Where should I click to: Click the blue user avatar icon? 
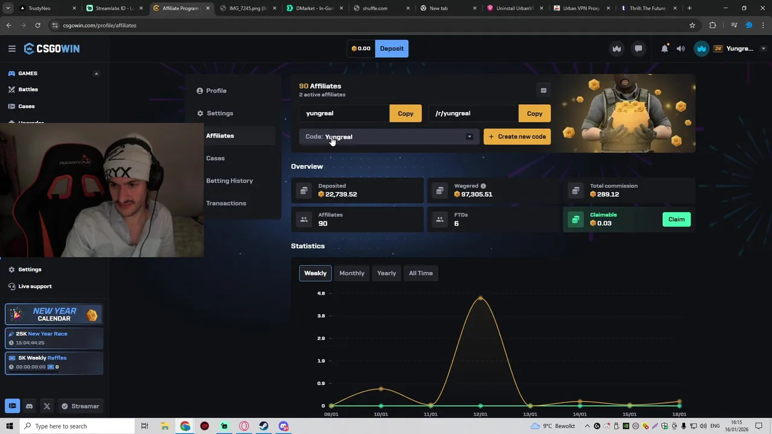(701, 49)
